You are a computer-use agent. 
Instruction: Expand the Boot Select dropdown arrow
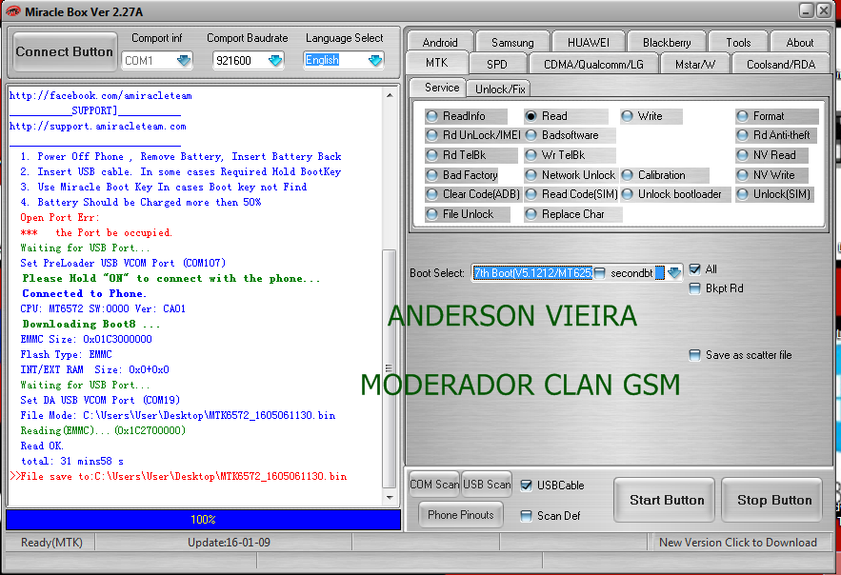tap(674, 273)
